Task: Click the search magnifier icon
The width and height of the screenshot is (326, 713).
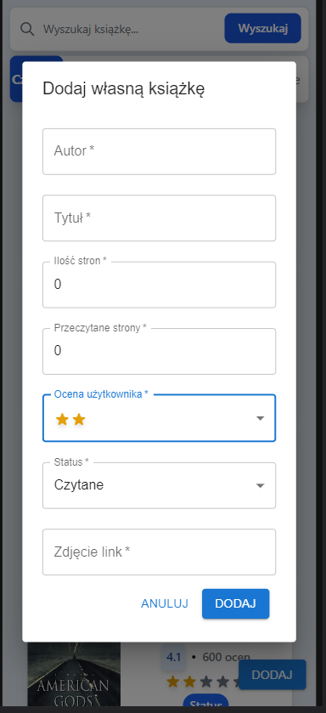Action: click(x=28, y=29)
